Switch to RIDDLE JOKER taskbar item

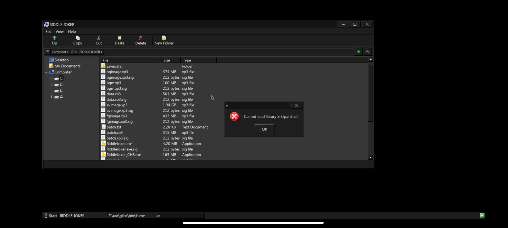click(x=83, y=216)
